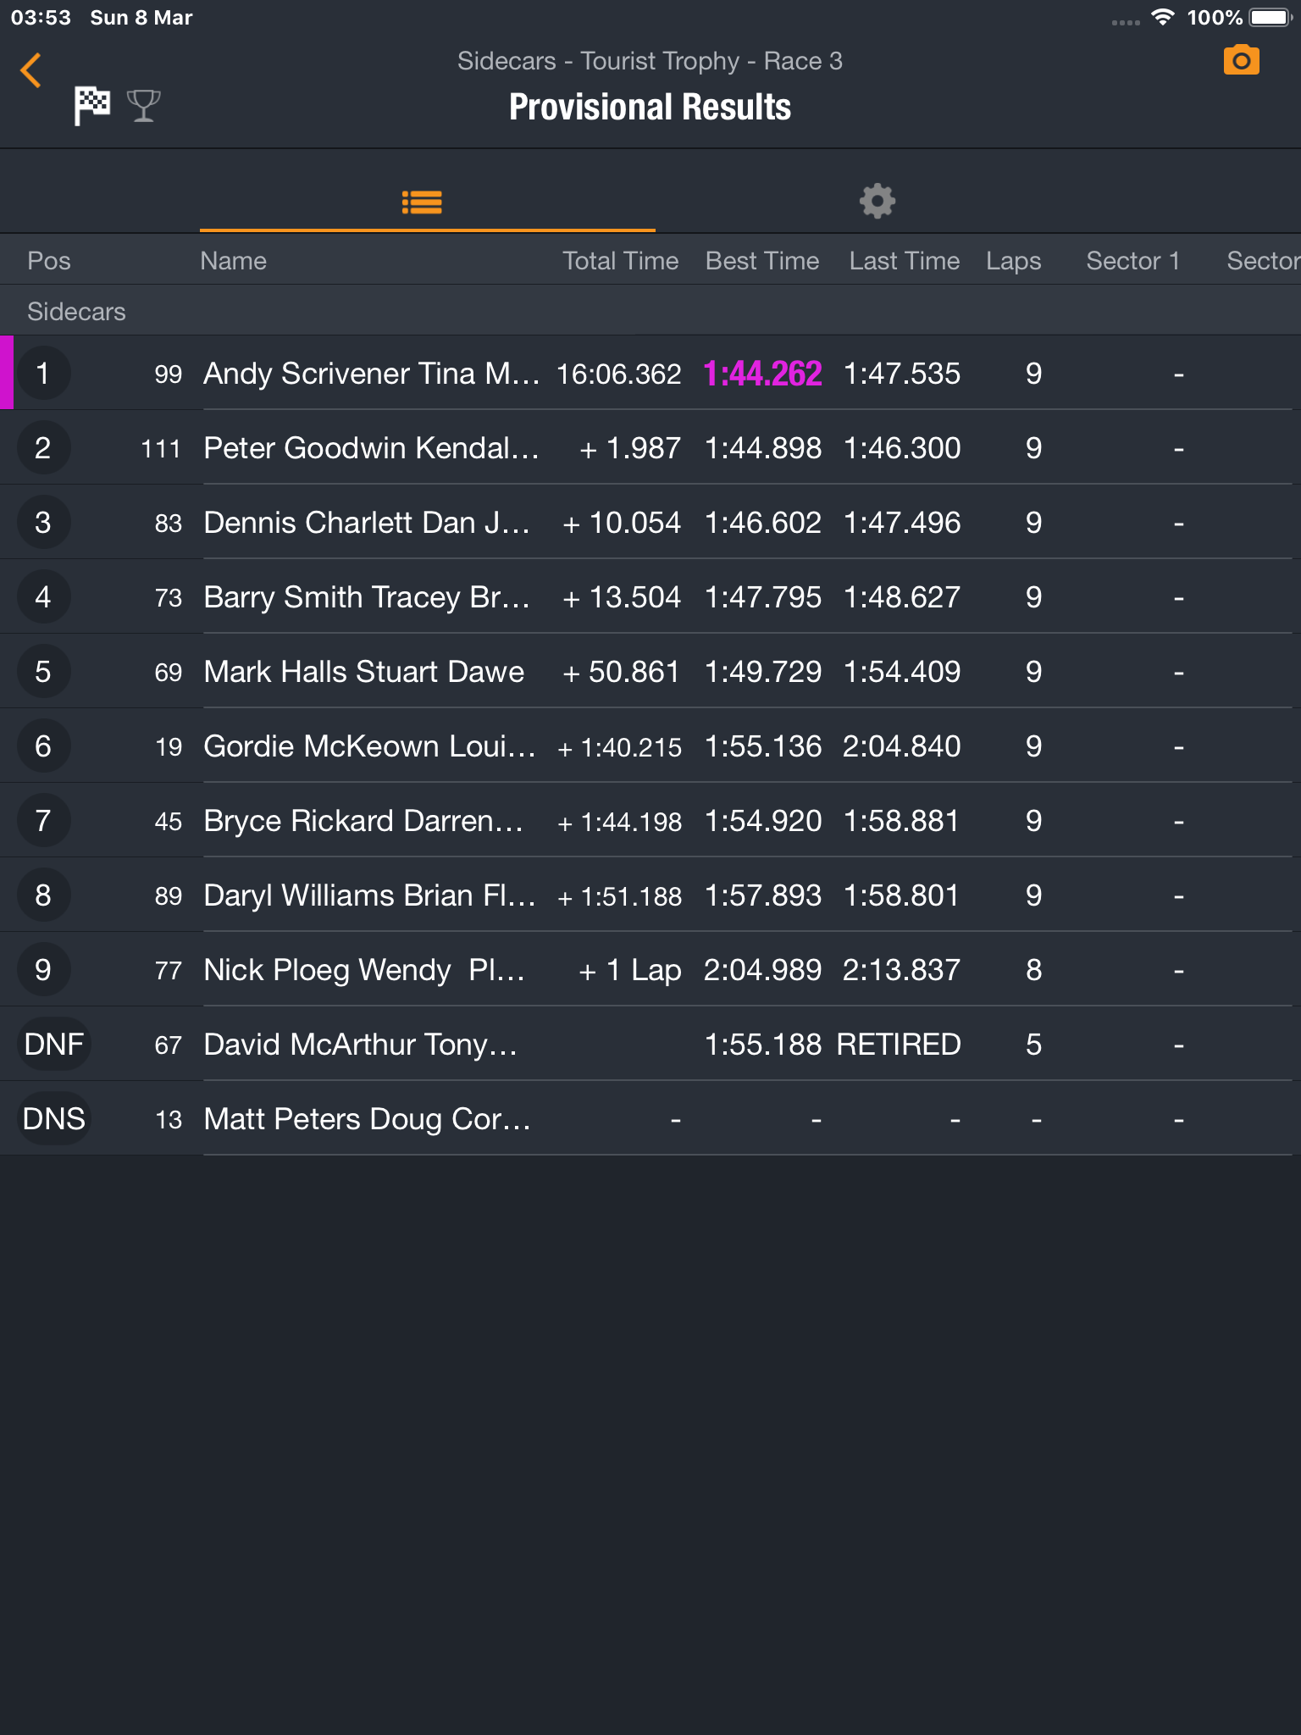Image resolution: width=1301 pixels, height=1735 pixels.
Task: Sort by the Best Time column header
Action: pyautogui.click(x=762, y=261)
